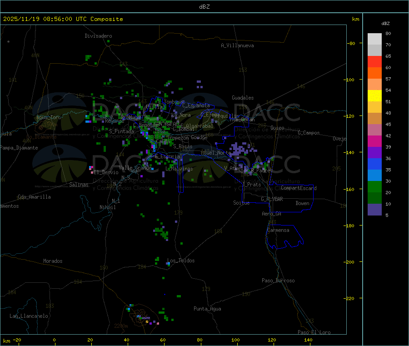This screenshot has height=346, width=409.
Task: Click the '140' km tick on the bottom axis
Action: coord(308,340)
